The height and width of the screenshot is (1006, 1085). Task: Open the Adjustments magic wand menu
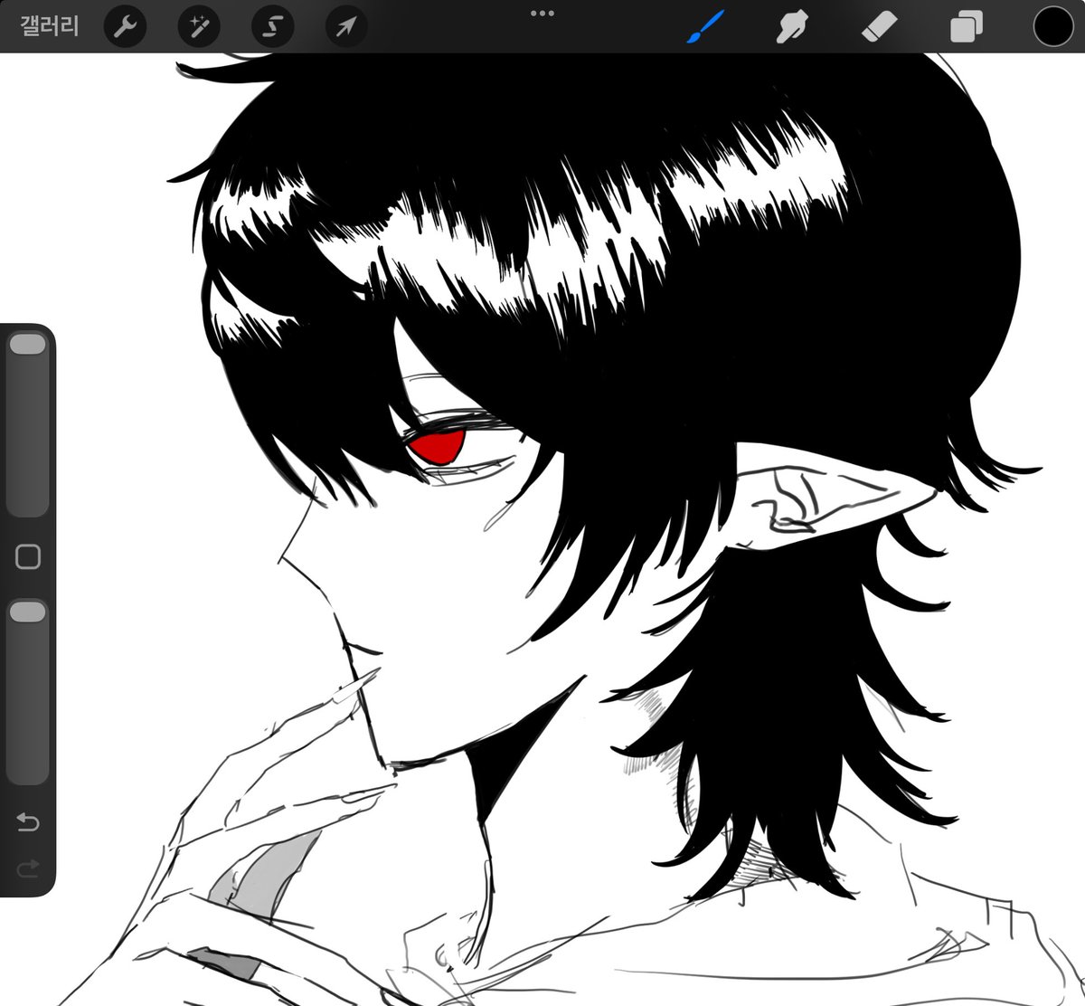(198, 27)
